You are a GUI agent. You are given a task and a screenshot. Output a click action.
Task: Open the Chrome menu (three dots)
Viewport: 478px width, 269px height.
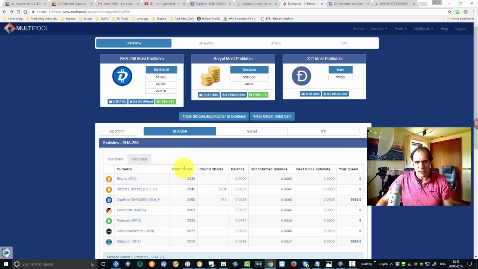pyautogui.click(x=474, y=12)
